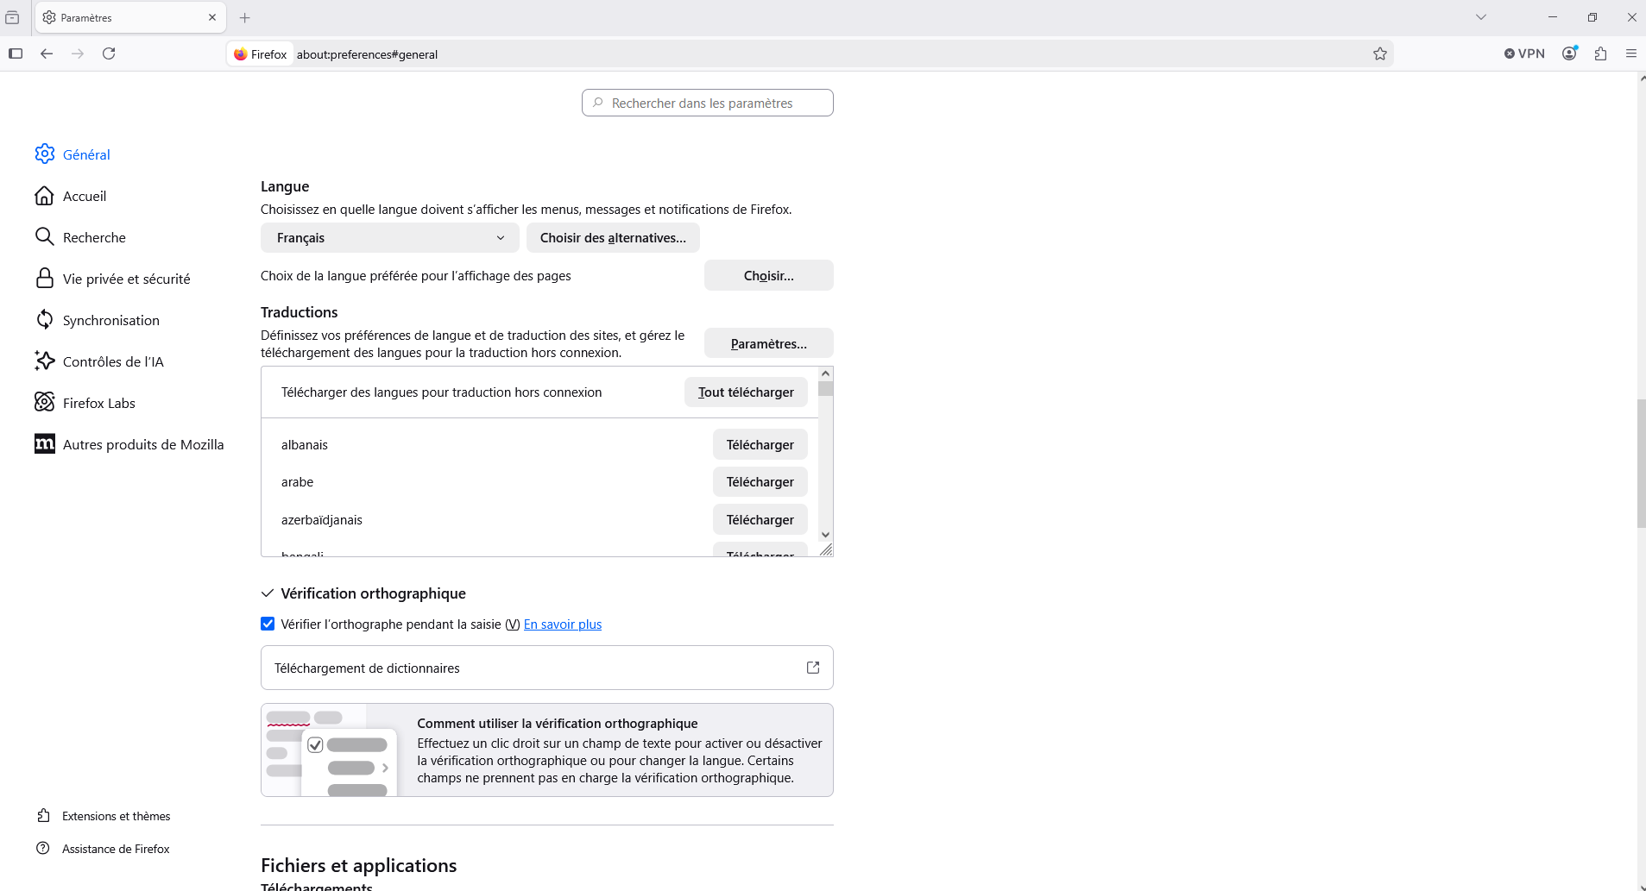Image resolution: width=1646 pixels, height=891 pixels.
Task: Open list all tabs chevron
Action: [x=1481, y=17]
